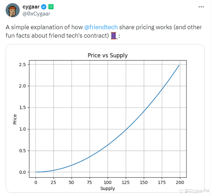This screenshot has height=196, width=212.
Task: Click the cygaar profile avatar
Action: [x=13, y=11]
